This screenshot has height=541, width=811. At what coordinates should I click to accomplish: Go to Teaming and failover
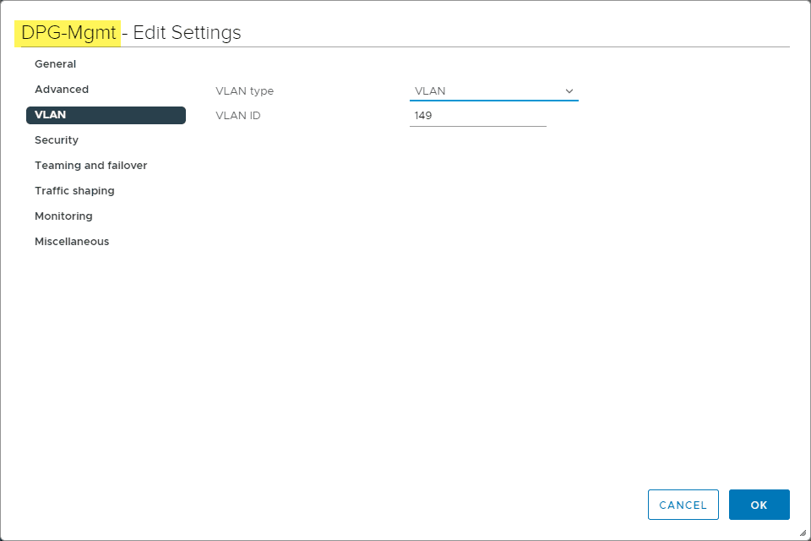coord(91,166)
